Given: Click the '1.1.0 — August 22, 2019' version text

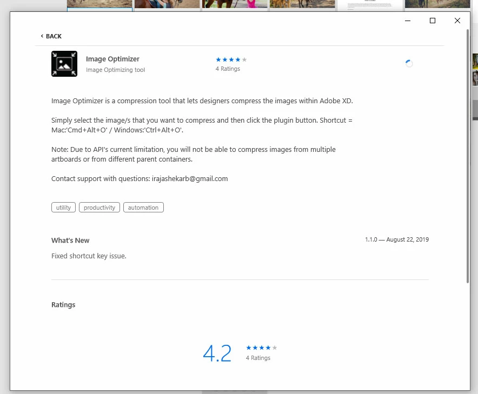Looking at the screenshot, I should (x=397, y=239).
